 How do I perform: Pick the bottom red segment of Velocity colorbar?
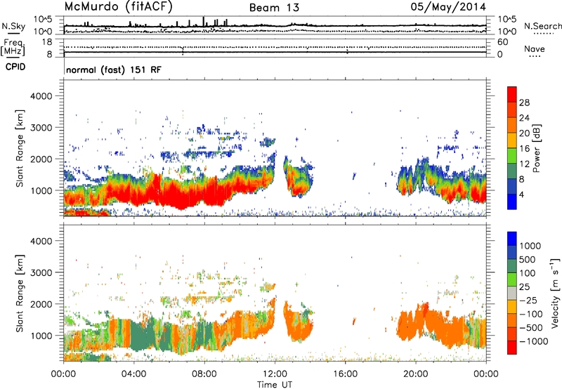(512, 347)
